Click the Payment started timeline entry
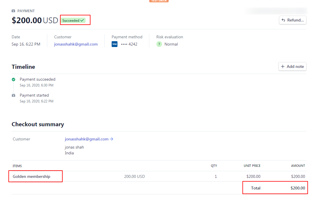 [x=34, y=95]
